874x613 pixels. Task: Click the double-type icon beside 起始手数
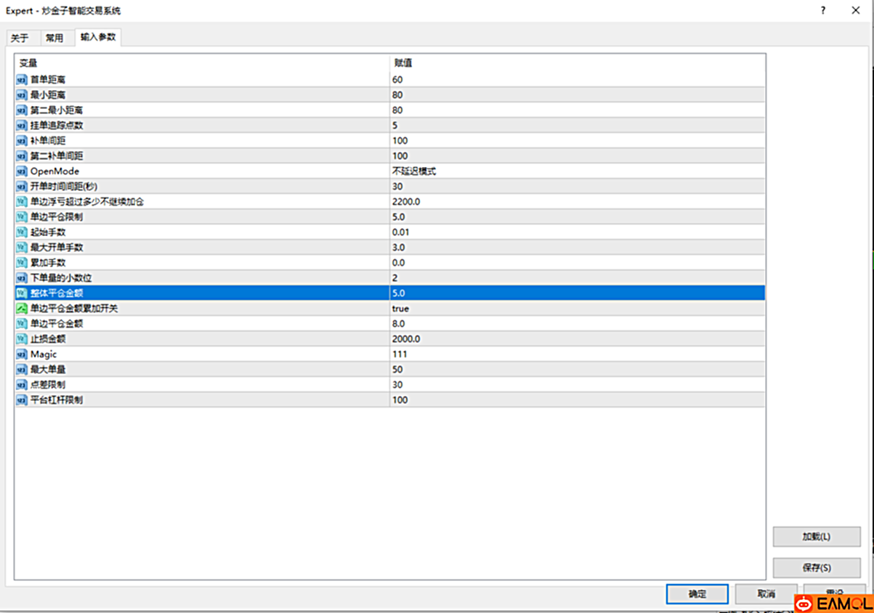(21, 232)
